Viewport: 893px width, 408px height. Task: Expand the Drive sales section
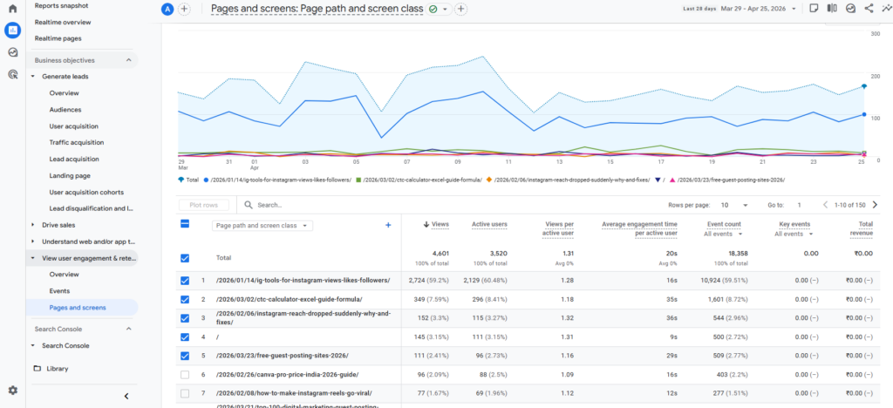pos(33,225)
